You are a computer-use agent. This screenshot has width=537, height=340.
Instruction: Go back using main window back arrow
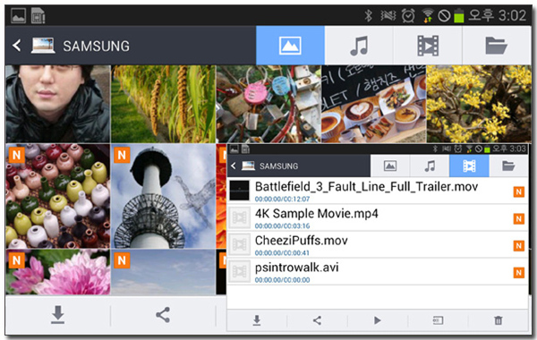[x=16, y=46]
